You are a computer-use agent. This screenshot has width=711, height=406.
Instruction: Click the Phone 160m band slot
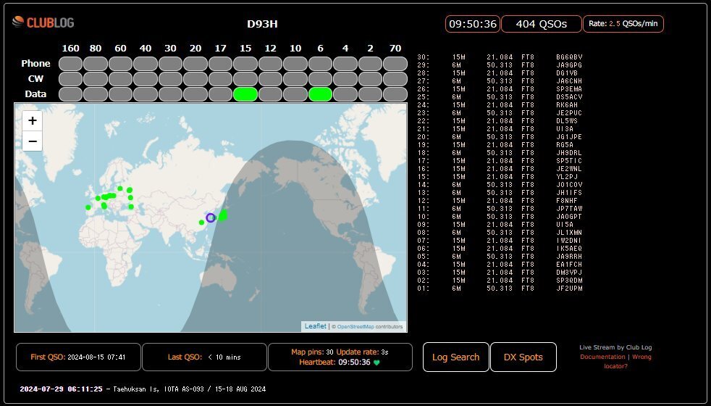[70, 63]
